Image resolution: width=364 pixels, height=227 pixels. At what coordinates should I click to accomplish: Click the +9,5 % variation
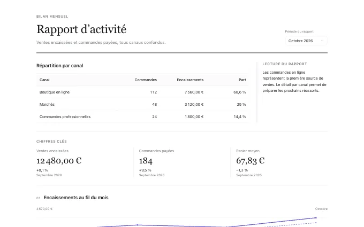145,170
